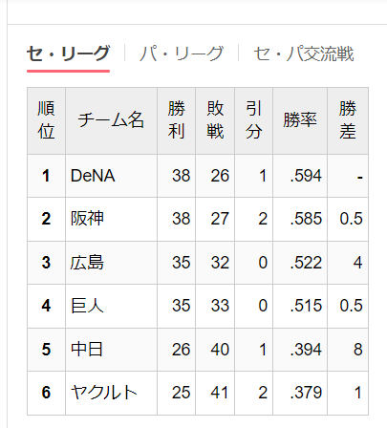Click the 勝差 column header

[348, 120]
